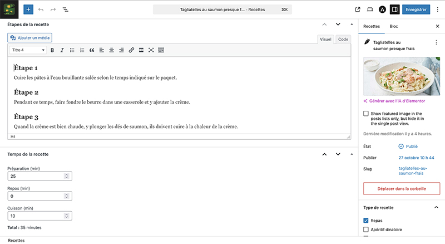The image size is (445, 244).
Task: Switch to the Code editor tab
Action: (343, 39)
